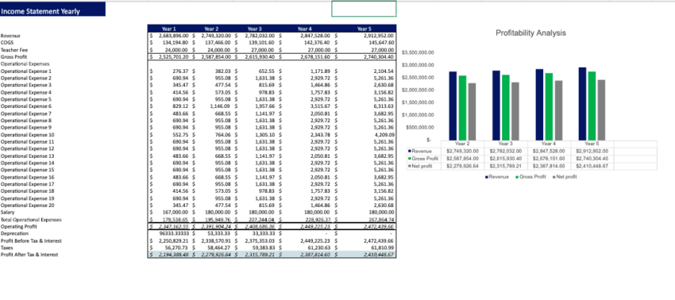The width and height of the screenshot is (675, 300).
Task: Click the Year 2 green Gross Profit bar
Action: pyautogui.click(x=462, y=108)
